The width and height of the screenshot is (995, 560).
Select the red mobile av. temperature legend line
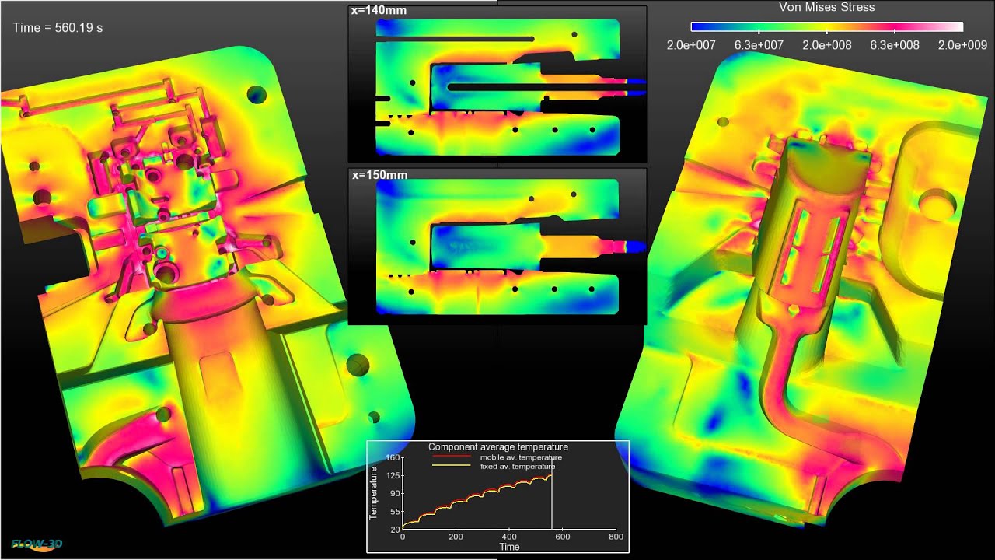point(452,457)
